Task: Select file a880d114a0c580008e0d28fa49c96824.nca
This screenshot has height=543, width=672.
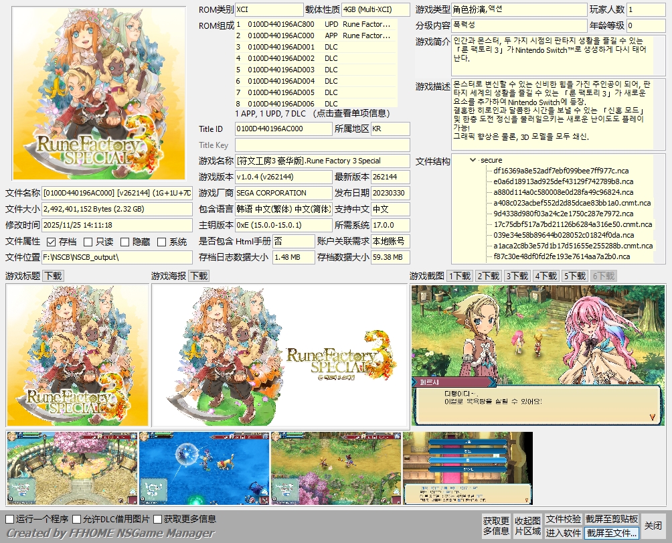Action: click(x=563, y=192)
